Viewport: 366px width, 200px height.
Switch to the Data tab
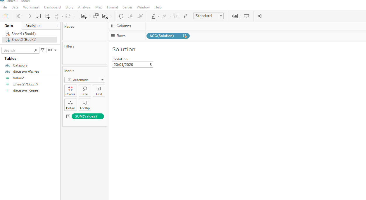point(9,26)
